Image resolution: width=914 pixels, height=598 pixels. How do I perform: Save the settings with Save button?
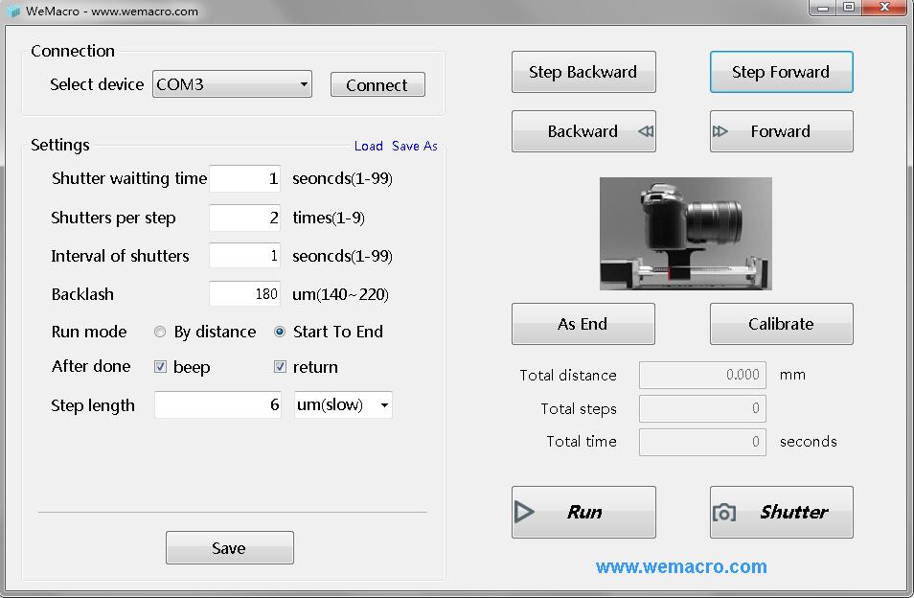coord(230,547)
